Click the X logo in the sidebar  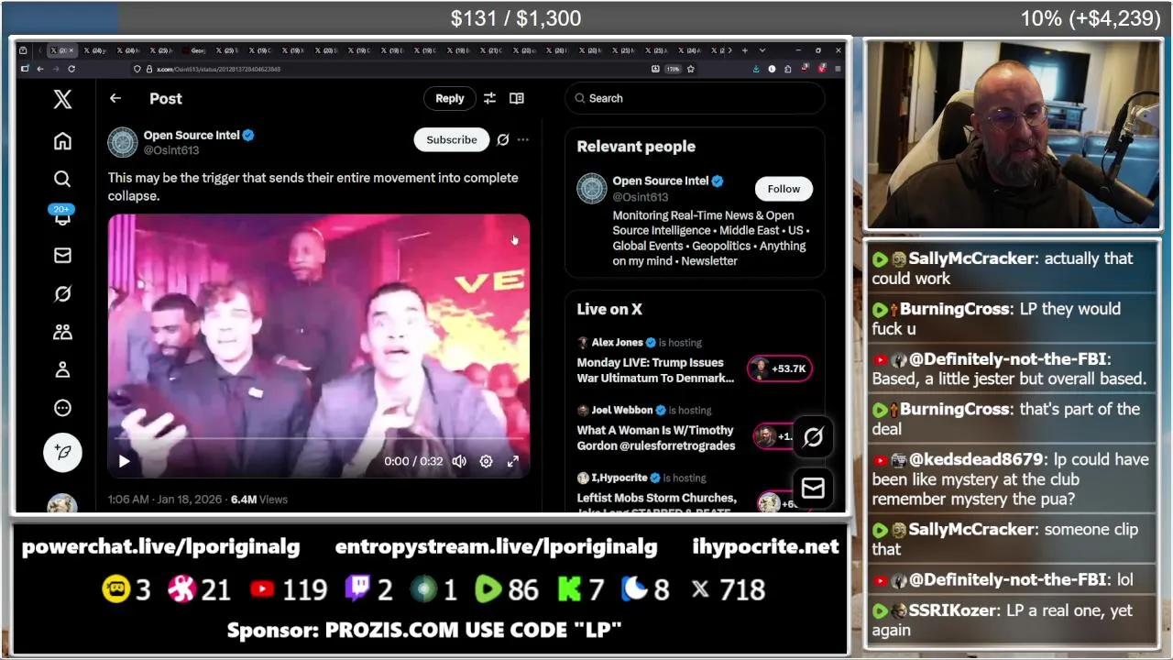[62, 99]
